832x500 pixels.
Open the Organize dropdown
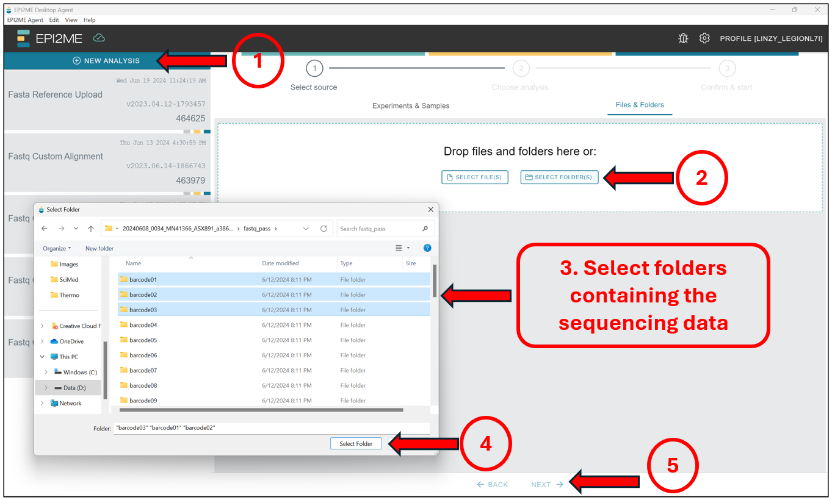coord(57,248)
